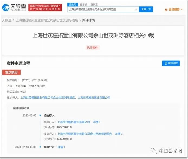Click the 相关案由: 仲裁 text
The image size is (188, 159).
16,92
